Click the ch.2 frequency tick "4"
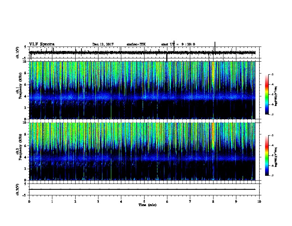292x226 pixels. [26, 157]
